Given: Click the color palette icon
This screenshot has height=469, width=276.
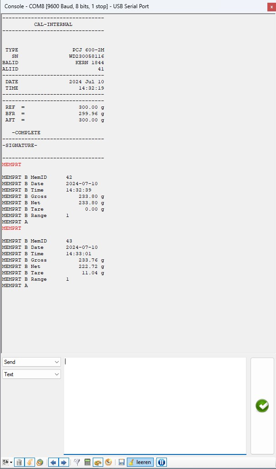Looking at the screenshot, I should click(98, 462).
